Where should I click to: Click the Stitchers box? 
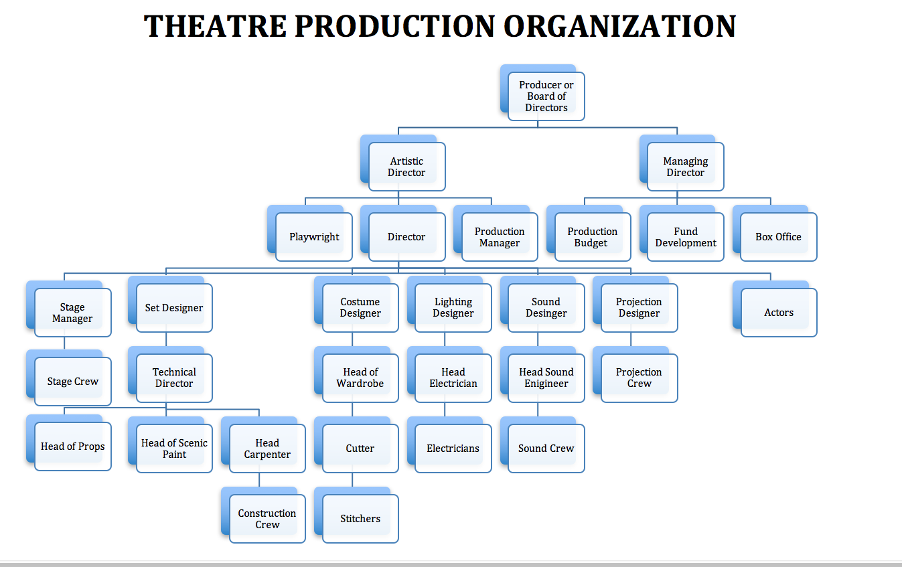point(360,519)
